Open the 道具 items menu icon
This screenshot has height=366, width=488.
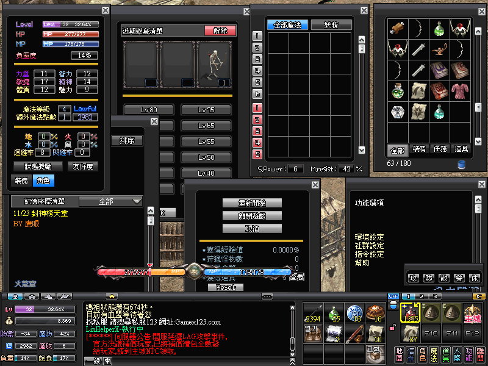446,355
